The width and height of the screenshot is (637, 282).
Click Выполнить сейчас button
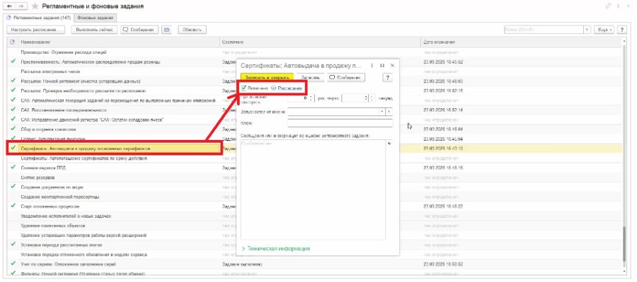pos(94,30)
